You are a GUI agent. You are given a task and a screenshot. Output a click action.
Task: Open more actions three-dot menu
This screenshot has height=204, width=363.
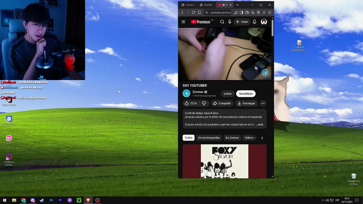point(263,103)
